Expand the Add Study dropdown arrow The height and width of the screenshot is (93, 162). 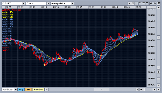pos(16,89)
